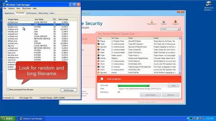Click the Update globe icon
The height and width of the screenshot is (121, 216).
[x=164, y=22]
